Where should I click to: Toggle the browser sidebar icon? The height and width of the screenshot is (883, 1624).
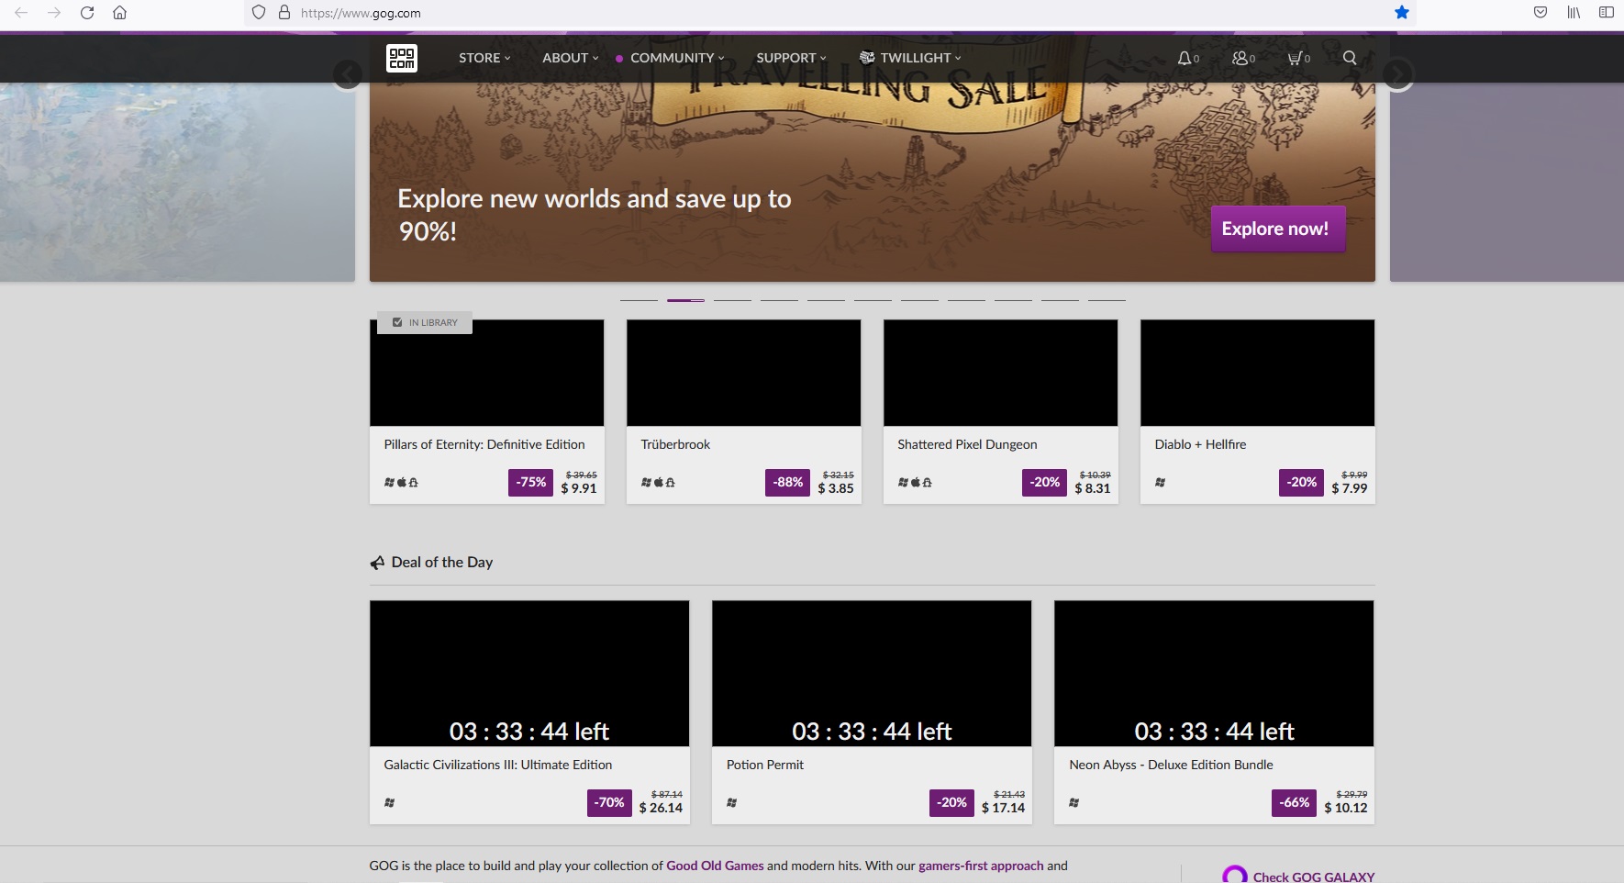click(1606, 13)
